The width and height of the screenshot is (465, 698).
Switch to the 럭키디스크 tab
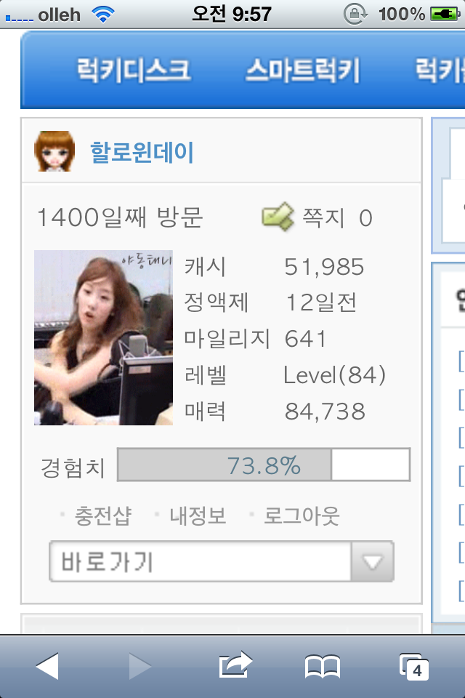pos(134,71)
